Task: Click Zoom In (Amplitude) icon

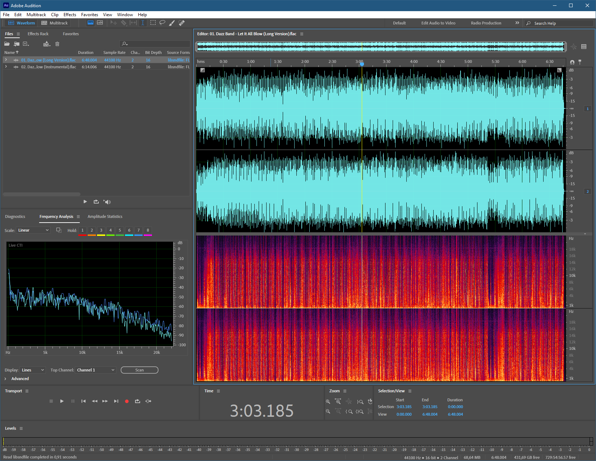Action: click(328, 402)
